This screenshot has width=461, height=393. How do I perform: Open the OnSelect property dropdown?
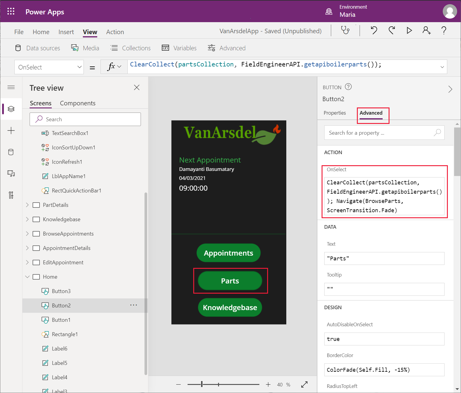pyautogui.click(x=49, y=67)
